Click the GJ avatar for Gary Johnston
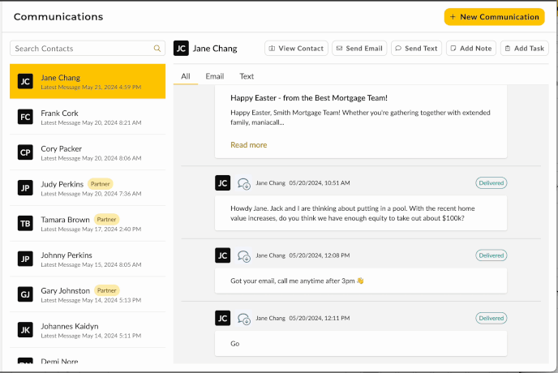The width and height of the screenshot is (558, 373). click(x=25, y=294)
